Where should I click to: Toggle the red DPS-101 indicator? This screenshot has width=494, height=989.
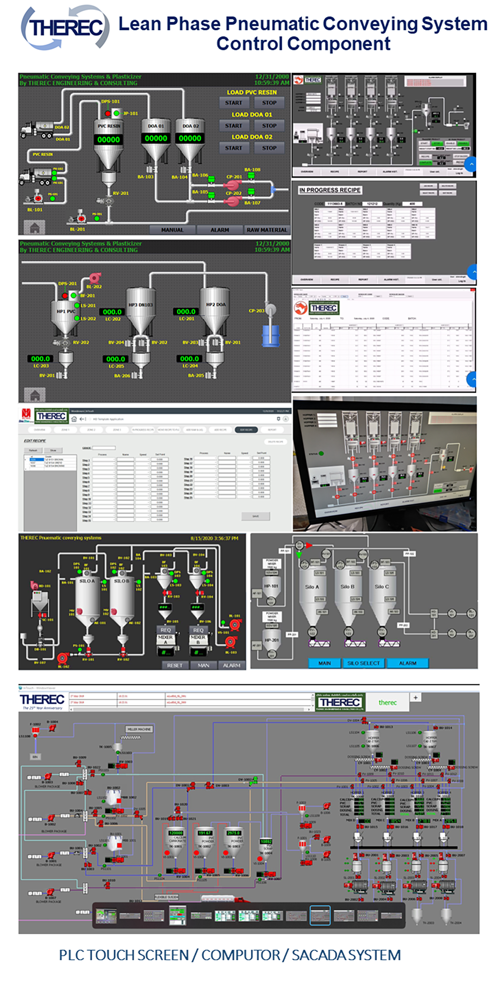(108, 113)
